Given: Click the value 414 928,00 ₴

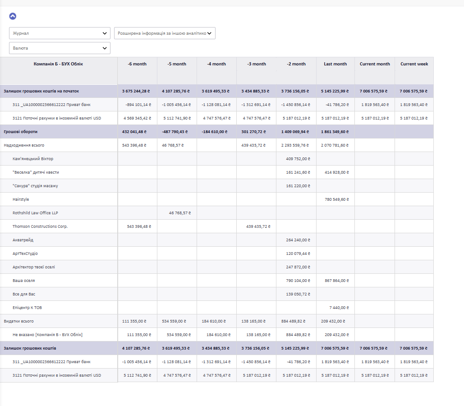Looking at the screenshot, I should [x=337, y=172].
